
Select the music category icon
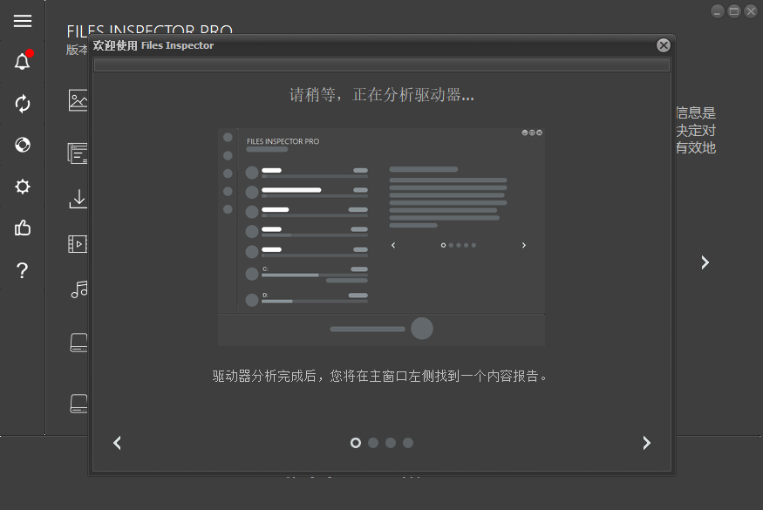click(x=78, y=289)
